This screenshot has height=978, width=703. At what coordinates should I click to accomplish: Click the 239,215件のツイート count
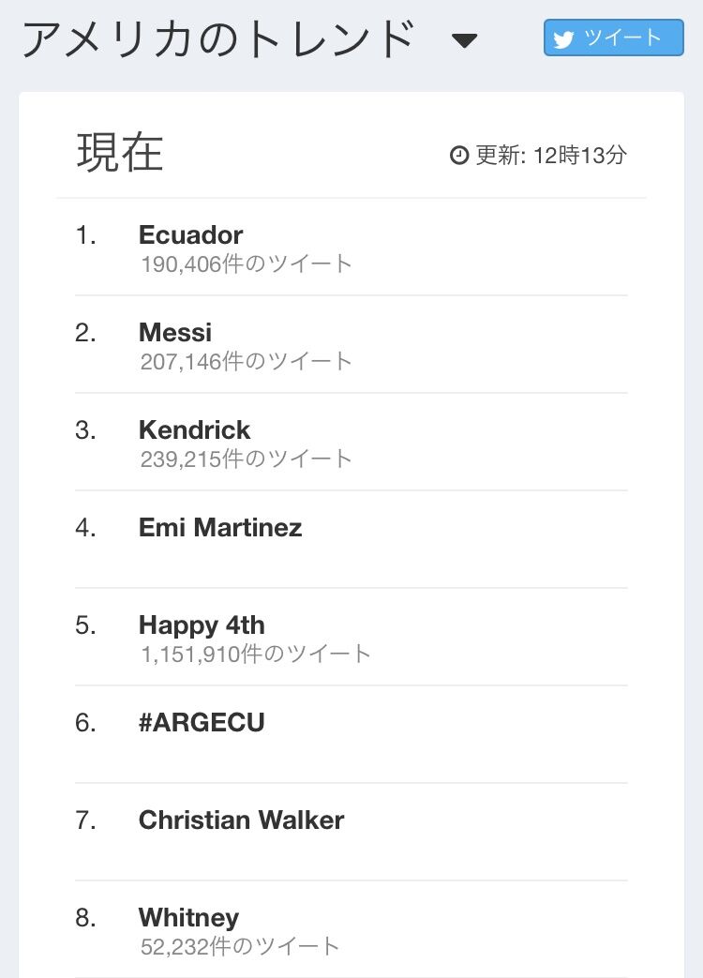click(x=247, y=459)
